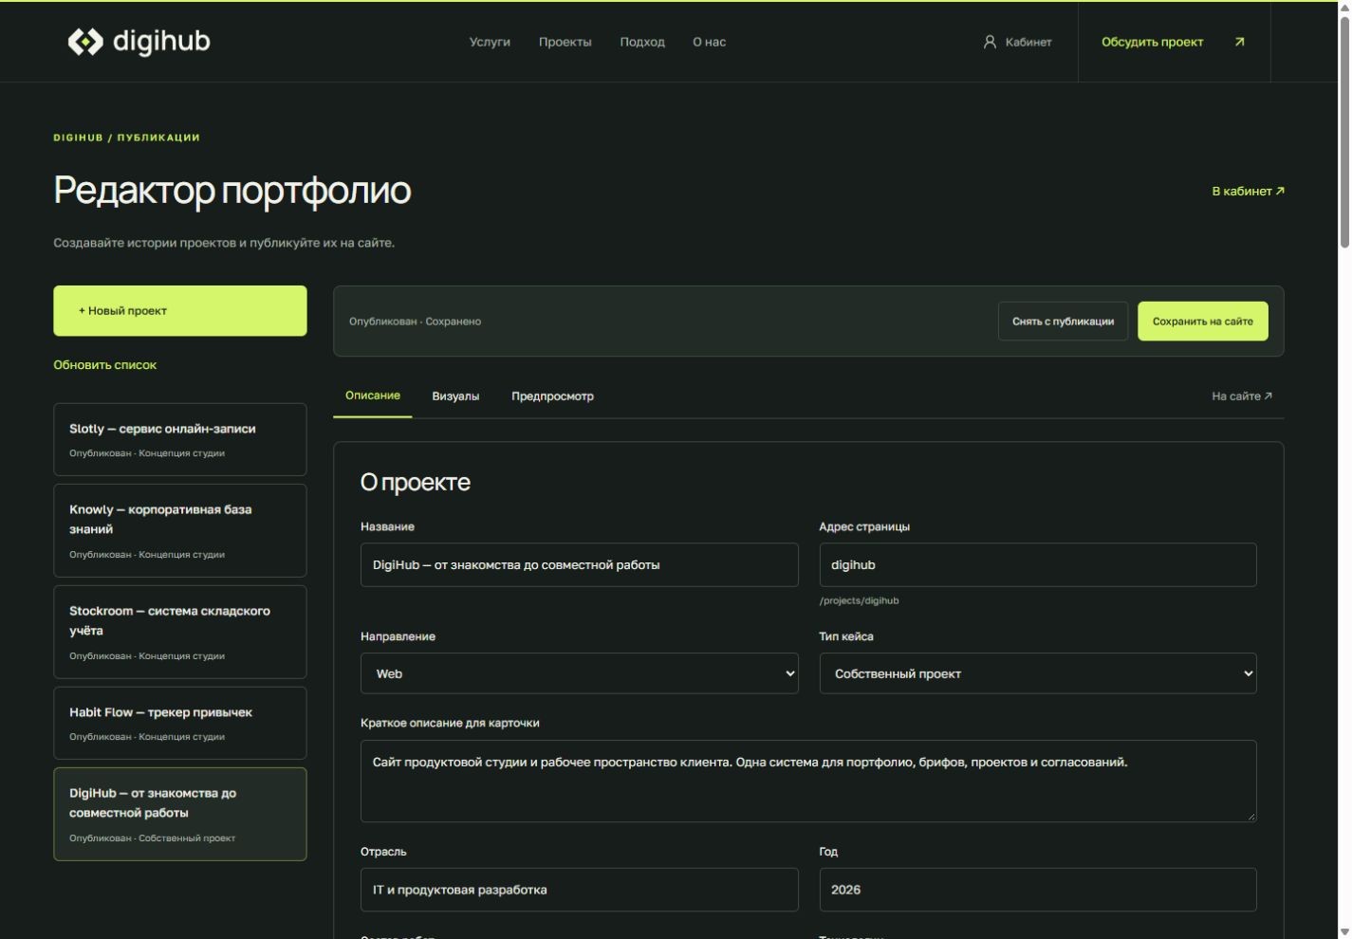Select the Knowly — корпоративная база знаний project
Image resolution: width=1352 pixels, height=939 pixels.
click(x=180, y=530)
